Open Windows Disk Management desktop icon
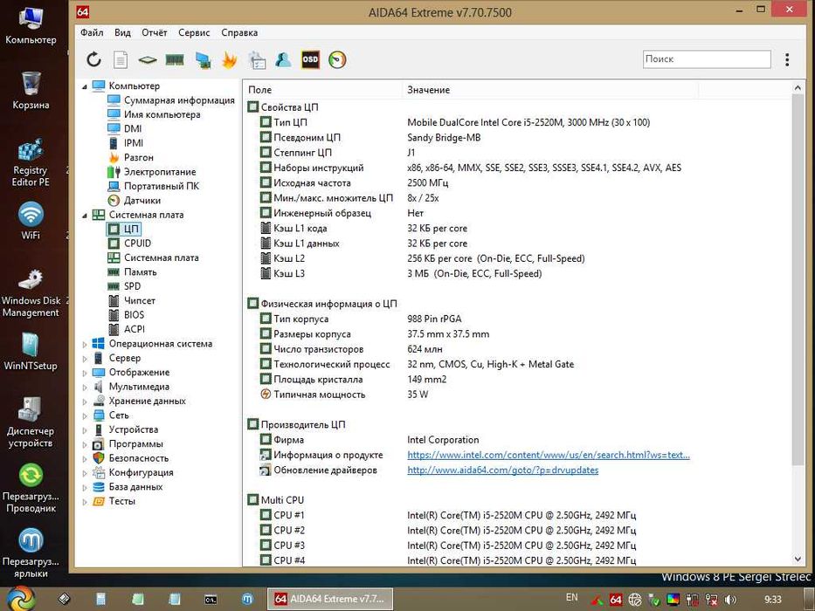The height and width of the screenshot is (611, 815). (31, 292)
